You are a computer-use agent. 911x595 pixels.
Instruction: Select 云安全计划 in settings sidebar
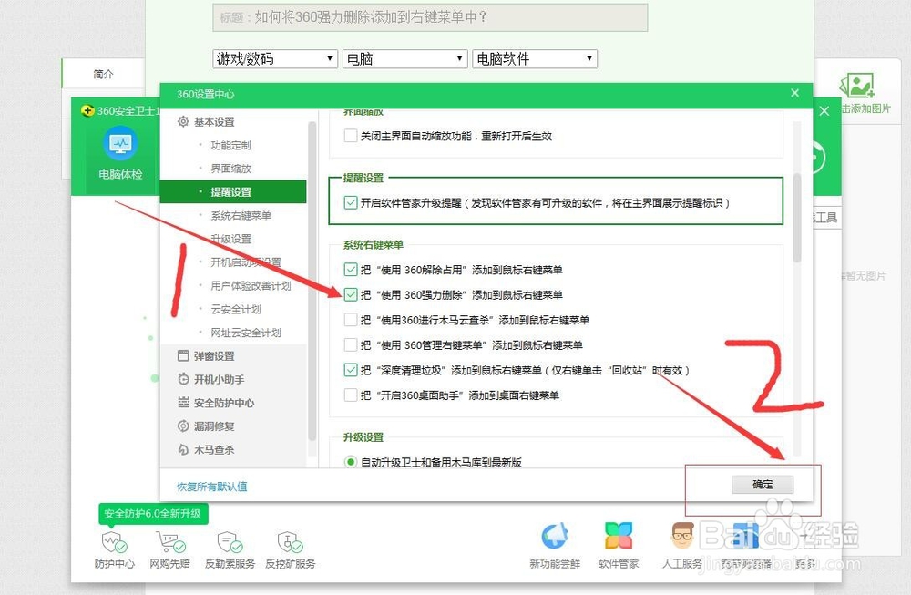click(236, 309)
